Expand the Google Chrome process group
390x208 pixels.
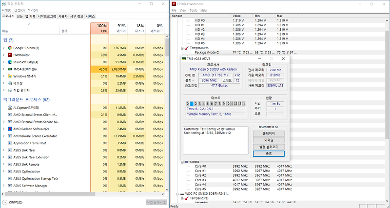point(3,48)
